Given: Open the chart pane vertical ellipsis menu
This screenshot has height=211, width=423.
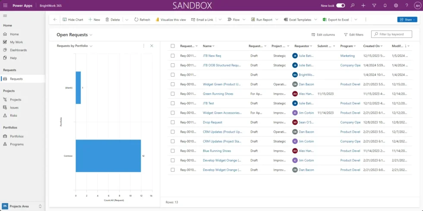Looking at the screenshot, I should tap(144, 46).
